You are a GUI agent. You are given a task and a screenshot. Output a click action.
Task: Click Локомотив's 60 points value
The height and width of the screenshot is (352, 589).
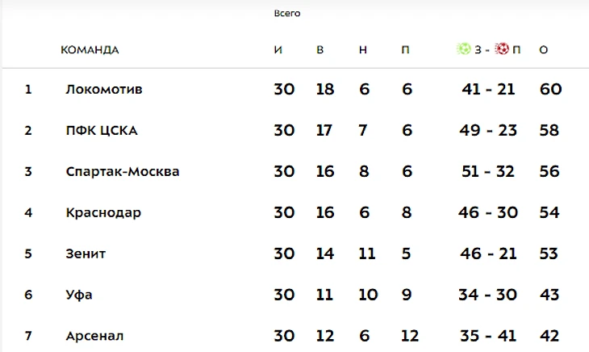551,90
